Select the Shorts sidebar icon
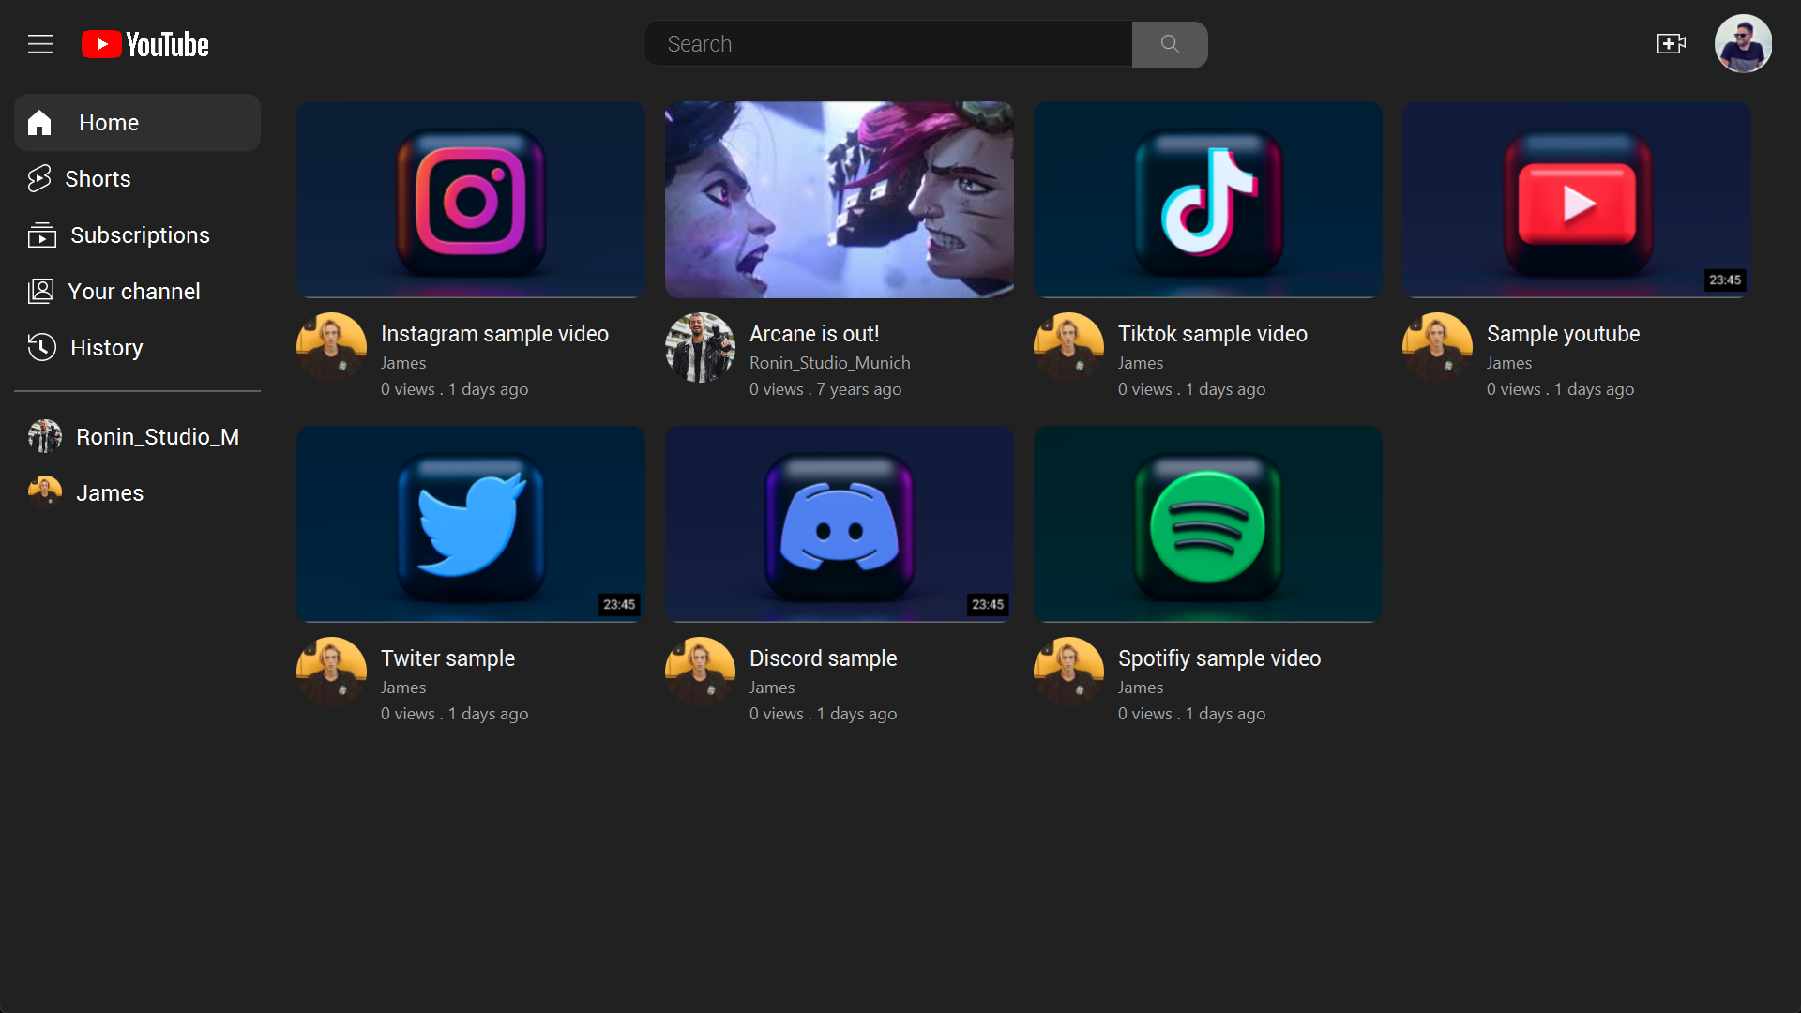This screenshot has height=1013, width=1801. 39,178
